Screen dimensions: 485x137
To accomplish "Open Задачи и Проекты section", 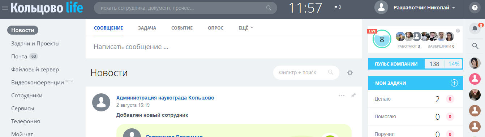I will [x=35, y=43].
